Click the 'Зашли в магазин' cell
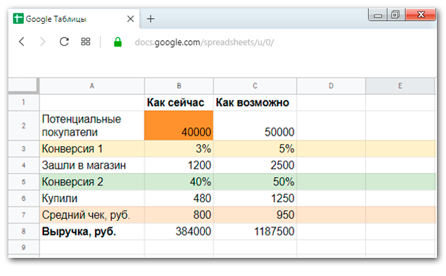Image resolution: width=446 pixels, height=276 pixels. pyautogui.click(x=92, y=165)
